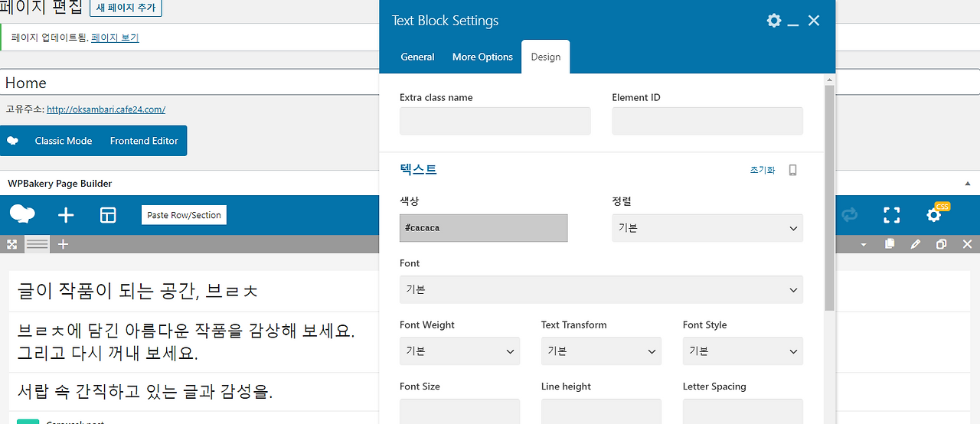Screen dimensions: 980x424
Task: Clone the row with duplicate icon
Action: coord(942,244)
